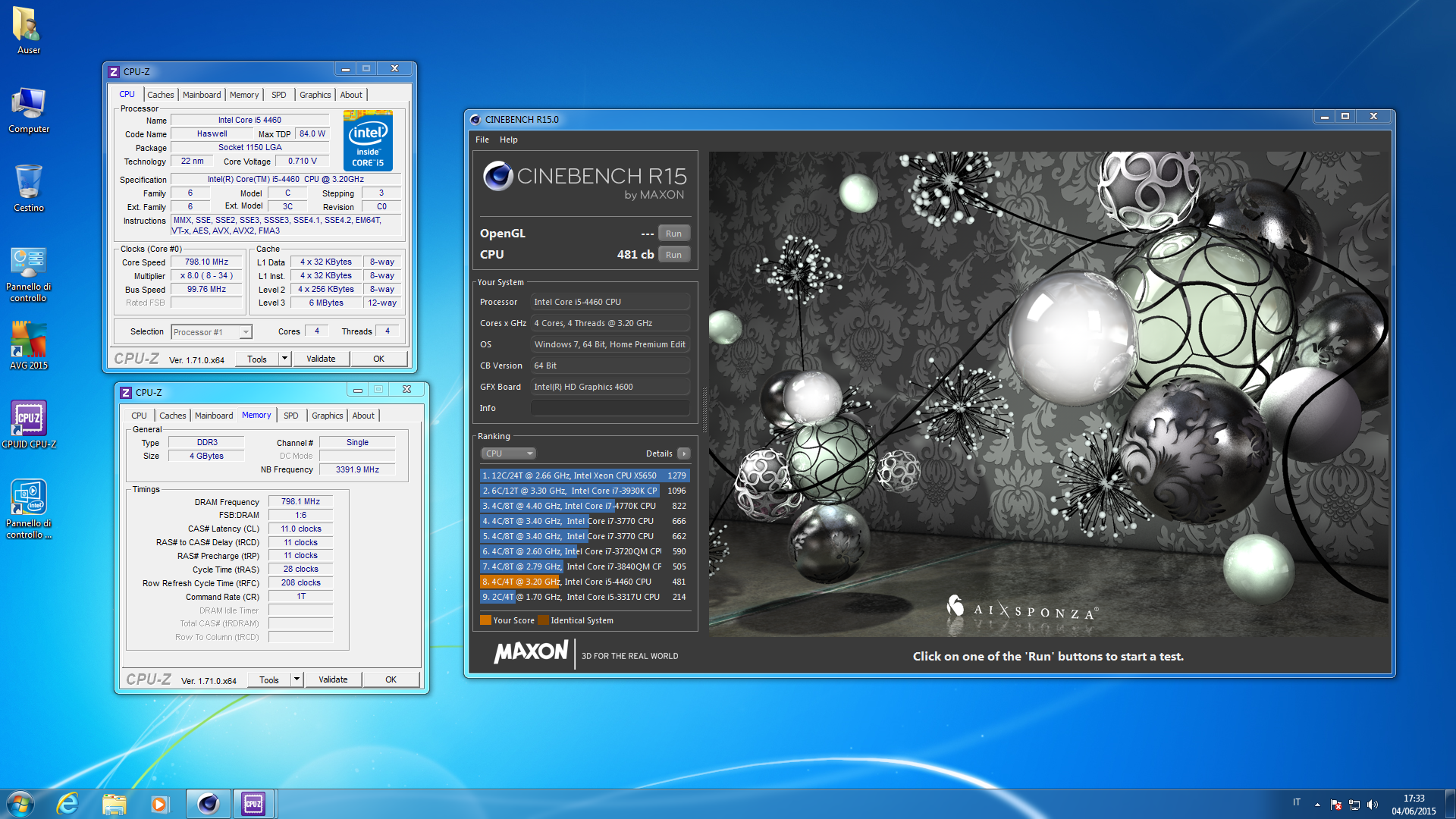Viewport: 1456px width, 819px height.
Task: Switch to About tab in bottom CPU-Z
Action: click(x=363, y=416)
